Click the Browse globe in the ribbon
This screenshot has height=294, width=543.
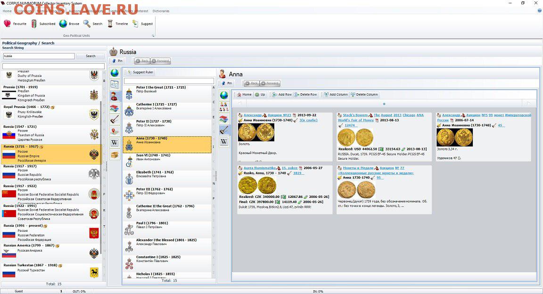coord(69,24)
